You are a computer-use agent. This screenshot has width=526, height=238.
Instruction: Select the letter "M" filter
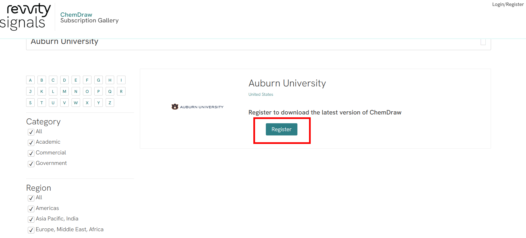(64, 91)
